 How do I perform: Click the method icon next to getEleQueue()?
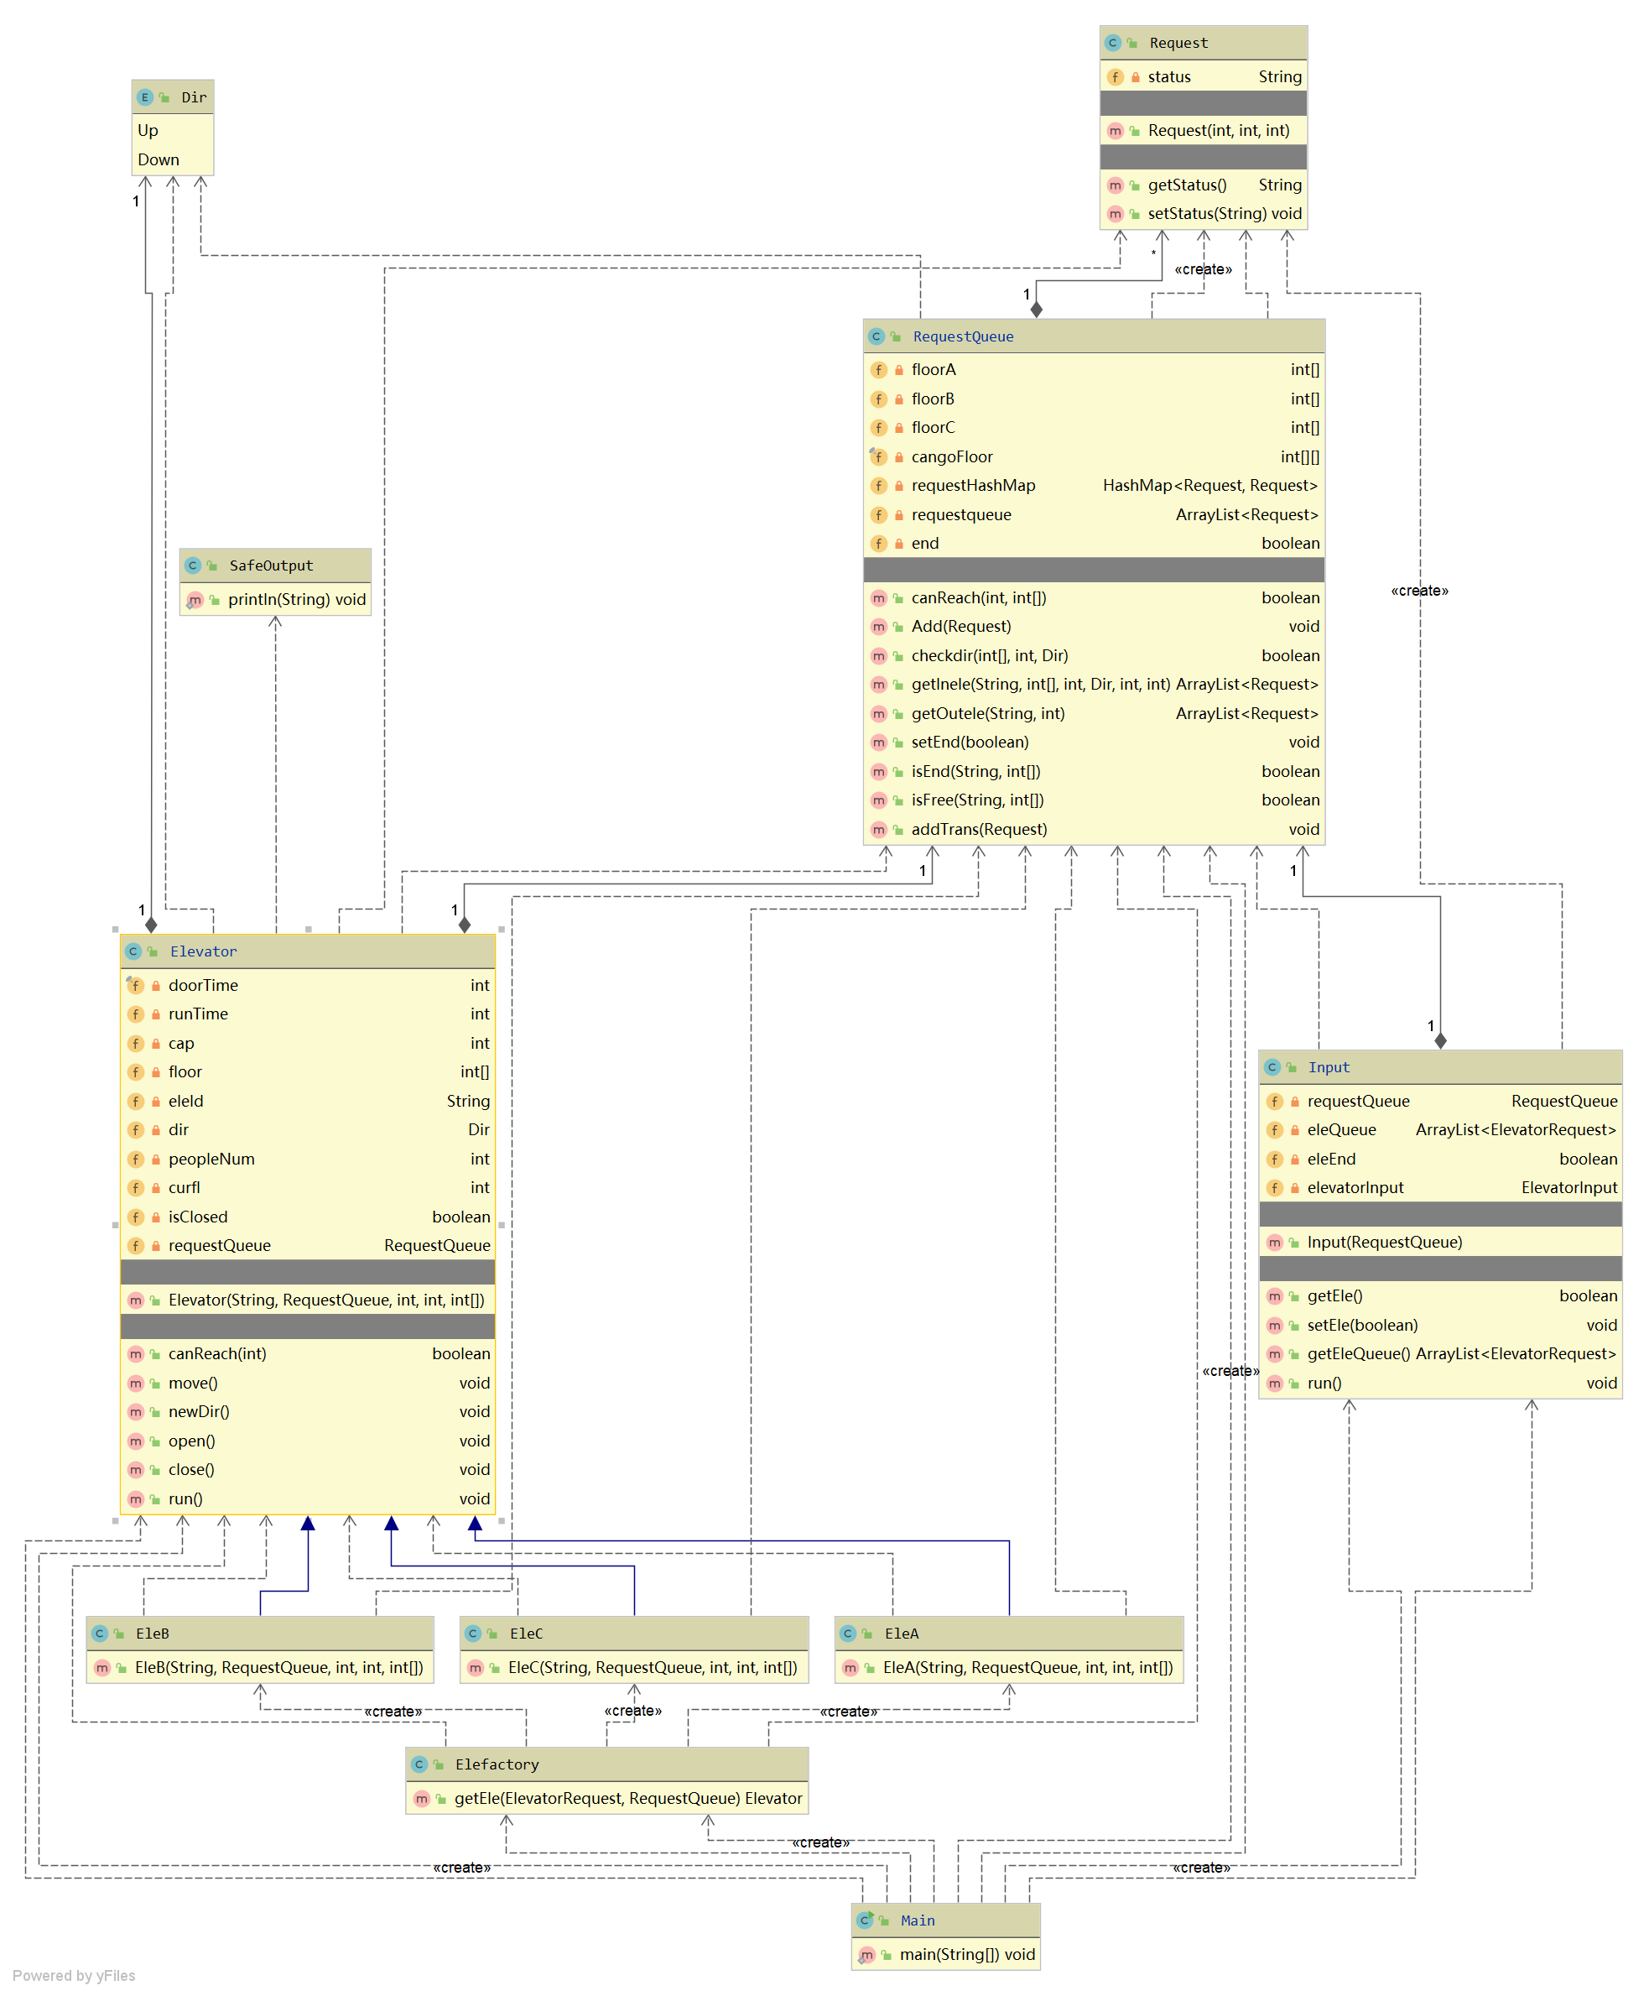[x=1275, y=1354]
